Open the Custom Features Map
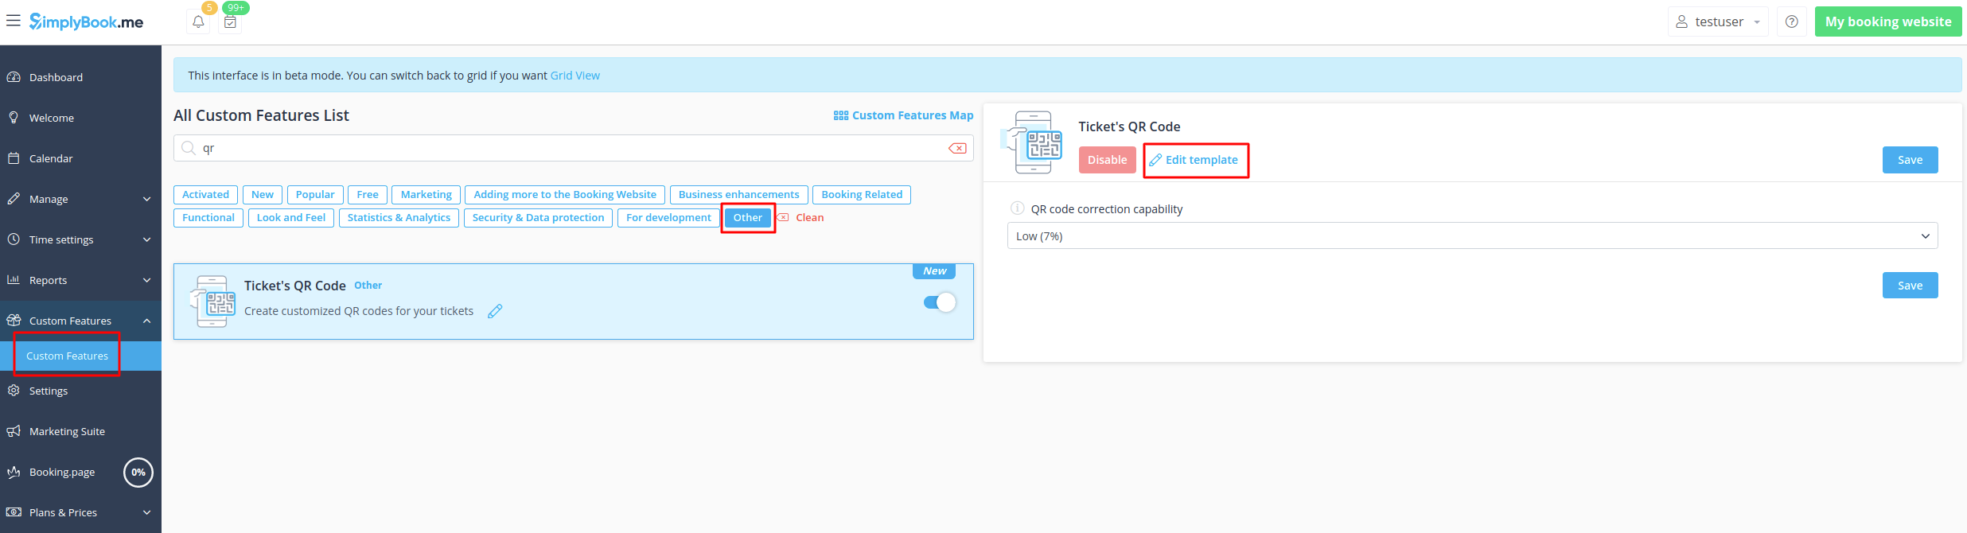This screenshot has height=533, width=1967. 903,115
